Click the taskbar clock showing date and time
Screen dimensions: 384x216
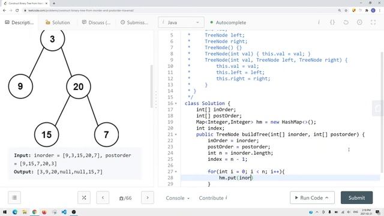(366, 212)
